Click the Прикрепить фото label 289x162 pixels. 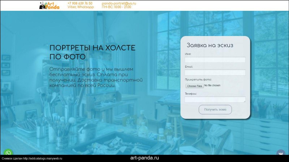[x=198, y=80]
